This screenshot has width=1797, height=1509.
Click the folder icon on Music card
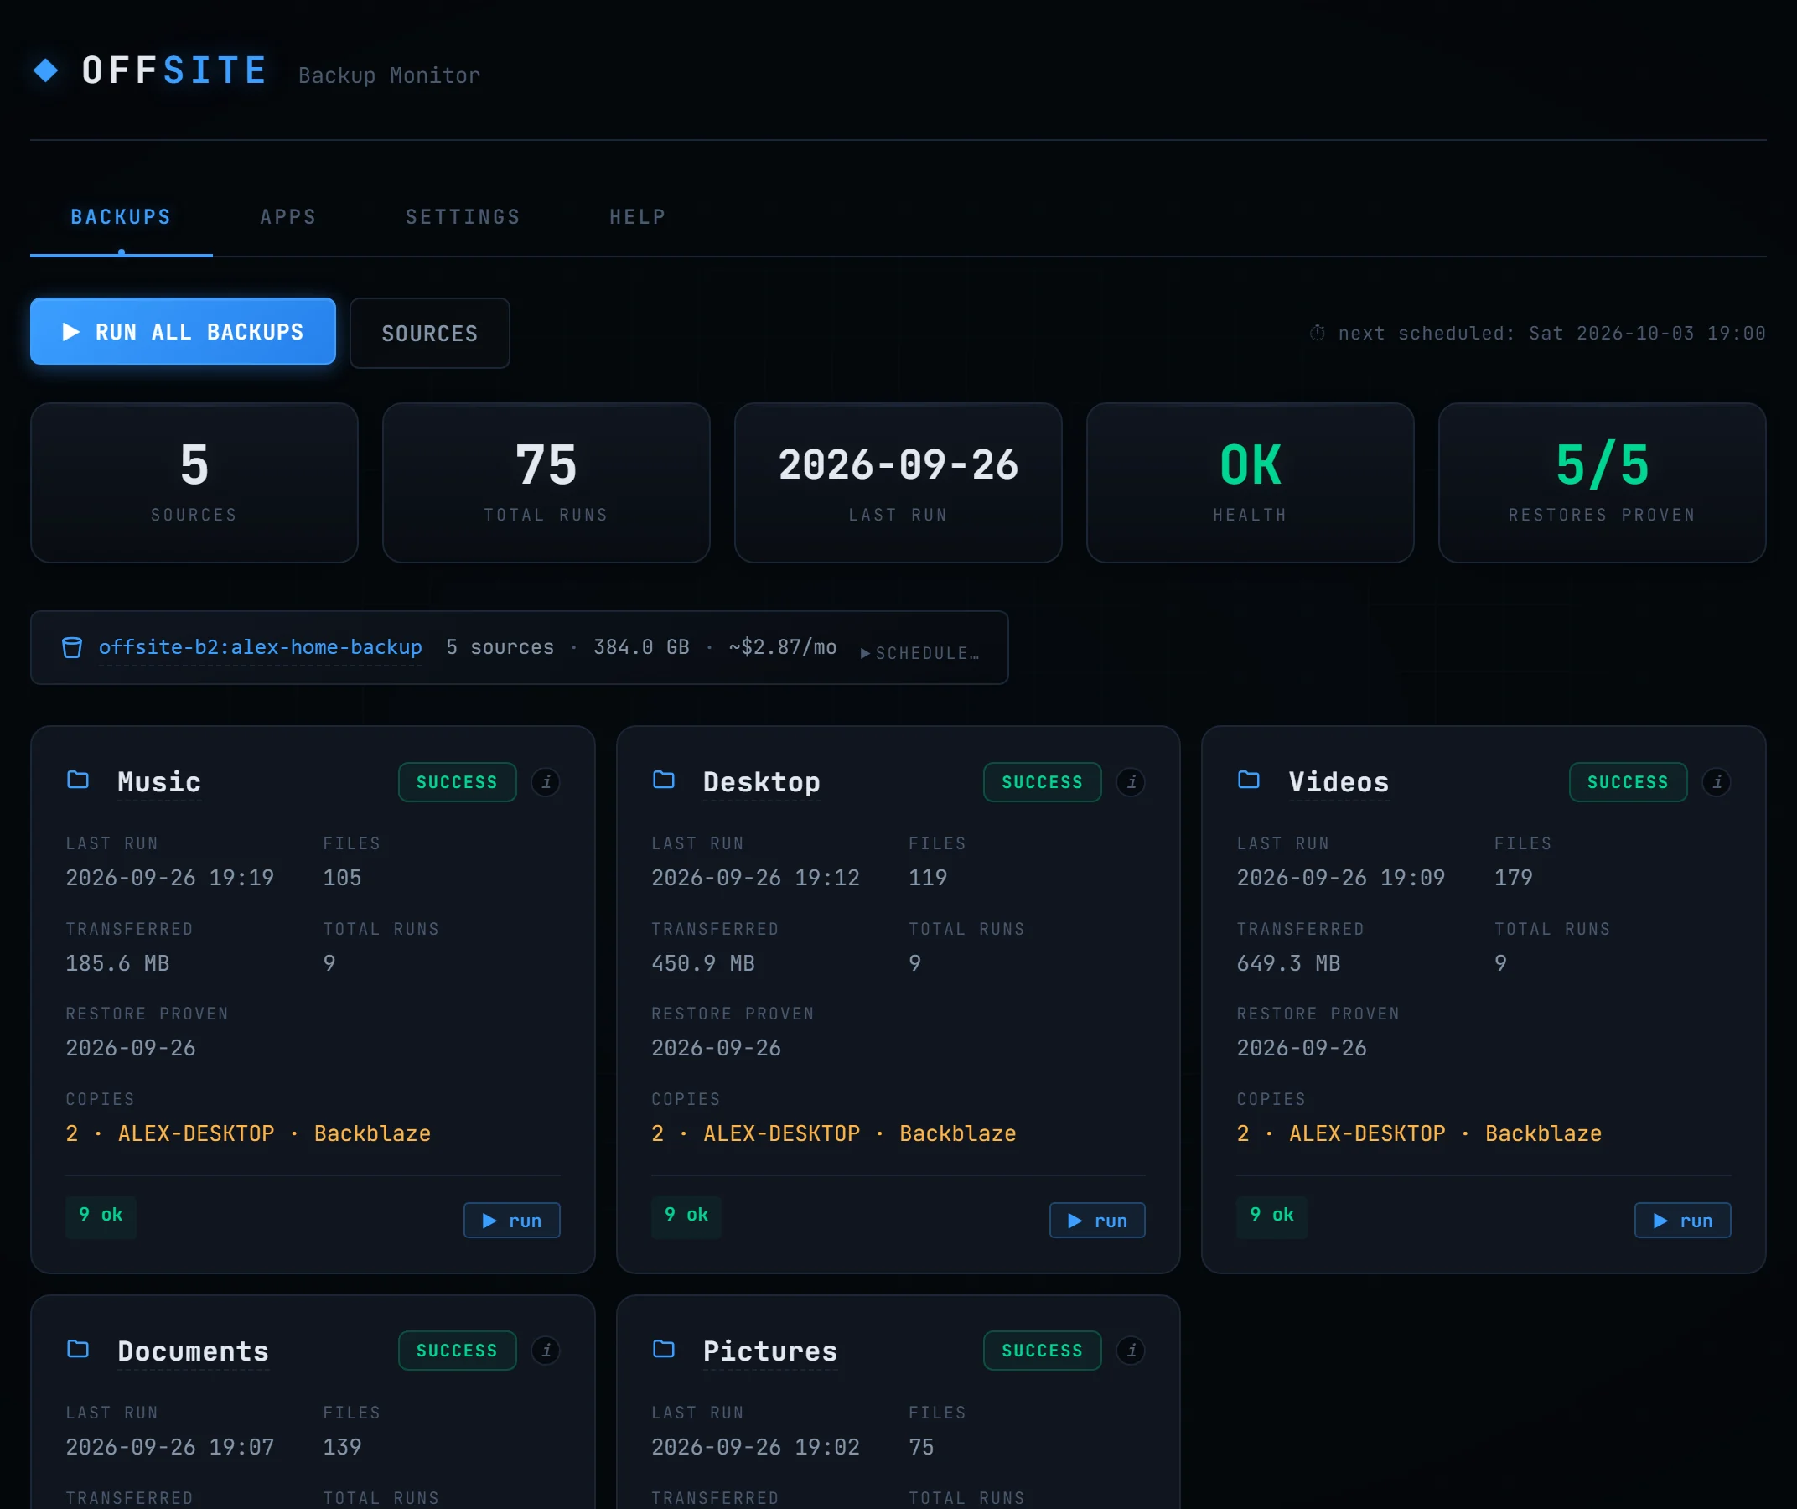[78, 780]
